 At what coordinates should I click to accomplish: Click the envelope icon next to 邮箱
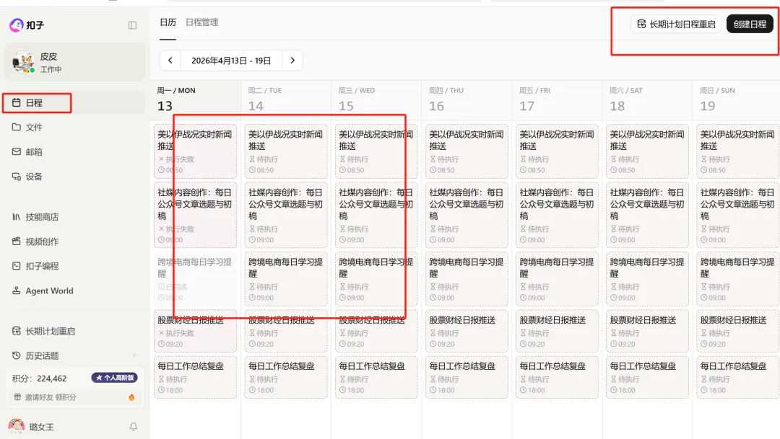(x=17, y=152)
